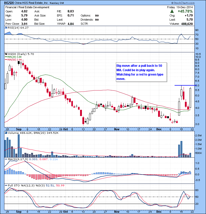Click the HGSH (Daily) 5.70 chart label
Image resolution: width=206 pixels, height=214 pixels.
tap(21, 54)
